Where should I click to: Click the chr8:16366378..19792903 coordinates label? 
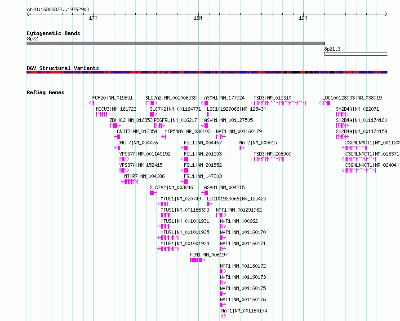click(x=58, y=9)
